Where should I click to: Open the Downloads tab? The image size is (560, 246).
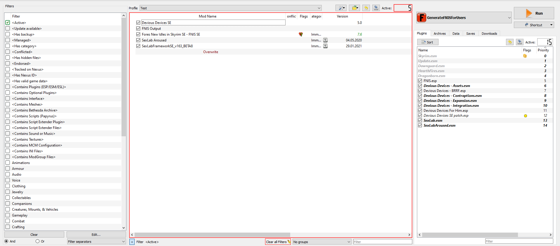pos(489,34)
